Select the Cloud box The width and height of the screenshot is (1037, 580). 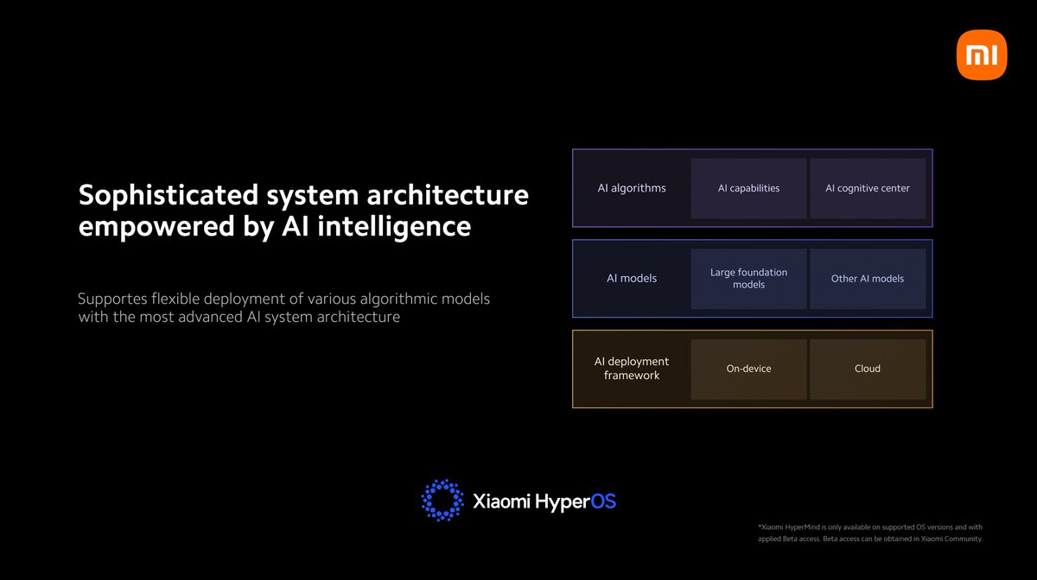[868, 369]
